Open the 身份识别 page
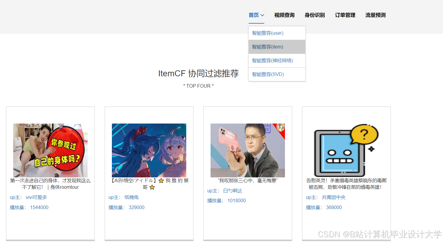 click(315, 15)
